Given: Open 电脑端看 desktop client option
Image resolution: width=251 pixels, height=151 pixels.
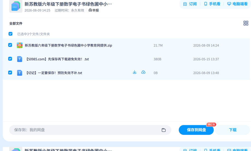Looking at the screenshot, I should click(x=237, y=4).
